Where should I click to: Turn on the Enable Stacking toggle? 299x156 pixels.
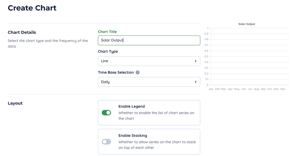coord(106,142)
